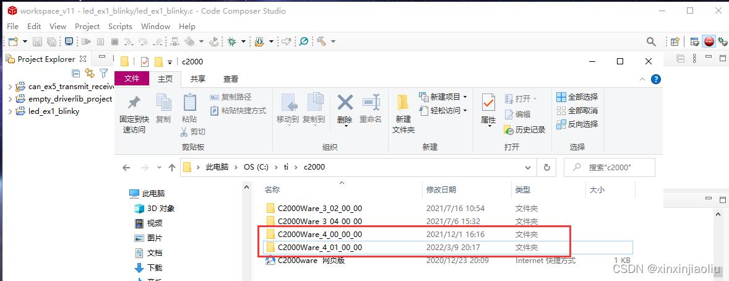Toggle Link with Editor in Project Explorer
Viewport: 729px width, 281px height.
point(90,73)
